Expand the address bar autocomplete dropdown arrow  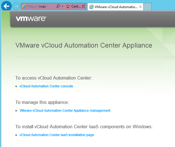click(x=63, y=6)
